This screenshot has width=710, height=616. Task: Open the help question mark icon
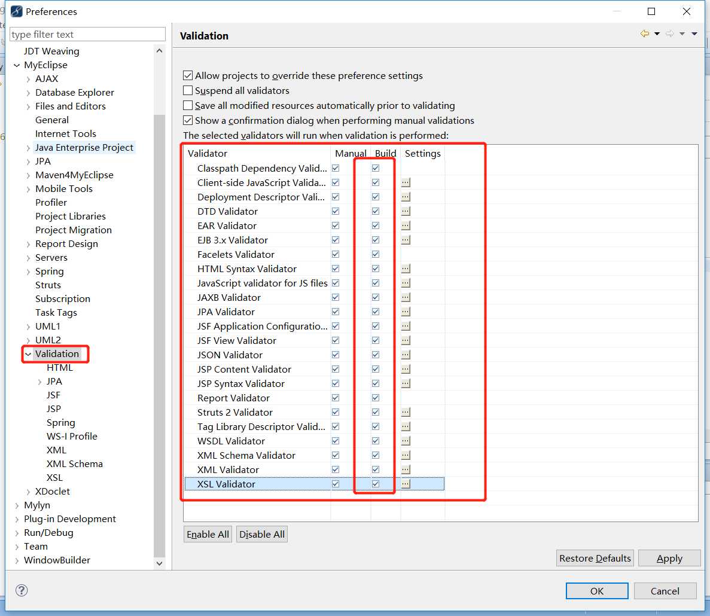click(x=22, y=590)
